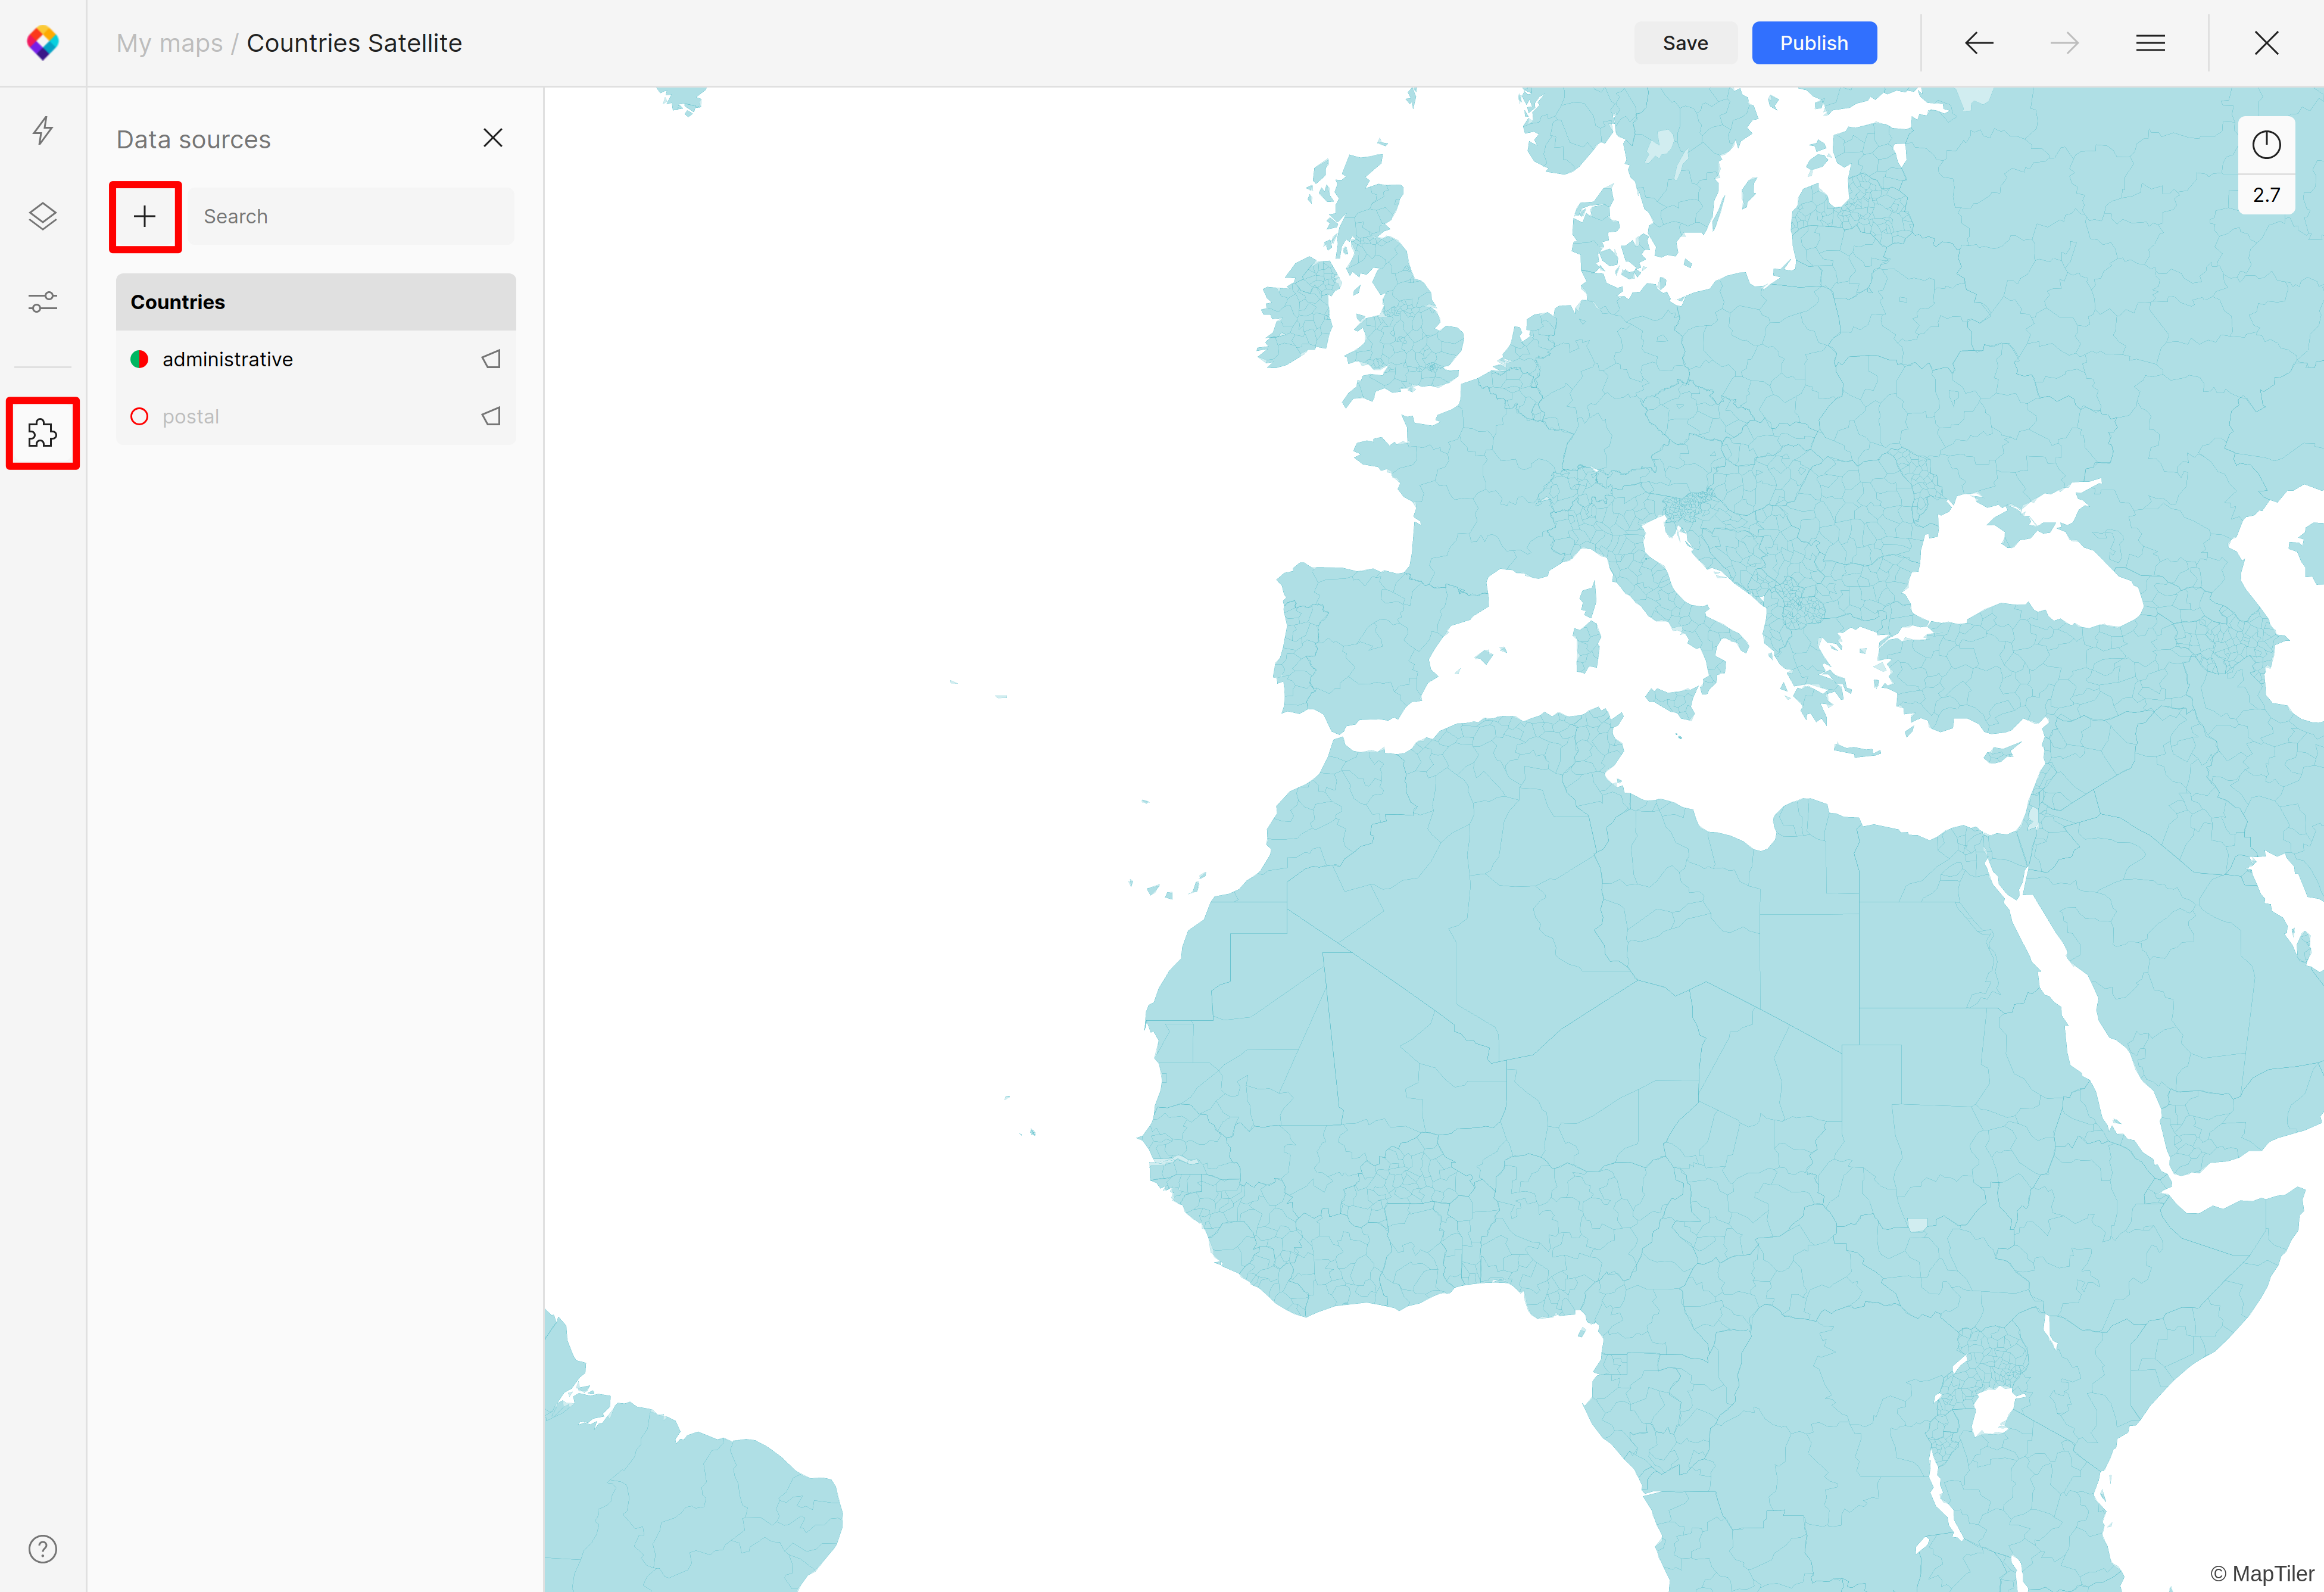Open the help question mark icon

point(42,1549)
